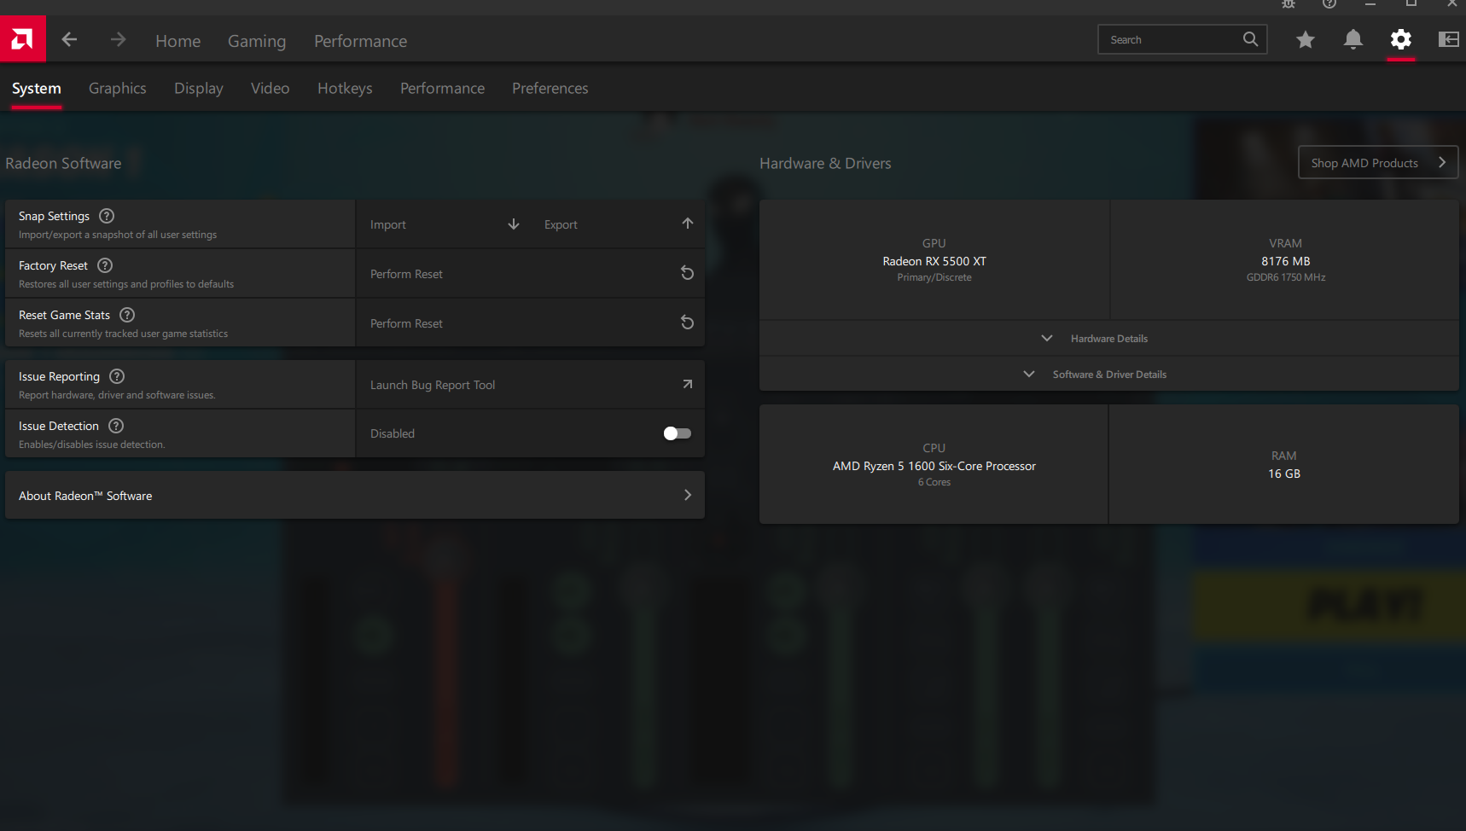
Task: Click the Factory Reset circular arrow icon
Action: (x=687, y=273)
